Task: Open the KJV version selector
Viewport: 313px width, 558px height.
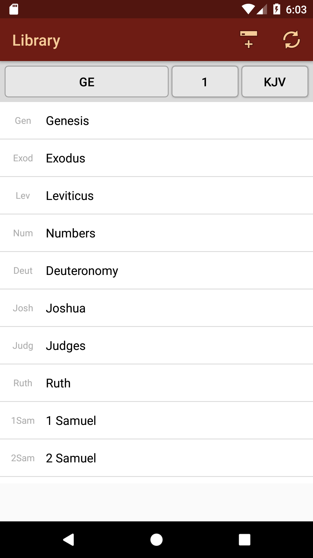Action: click(x=275, y=82)
